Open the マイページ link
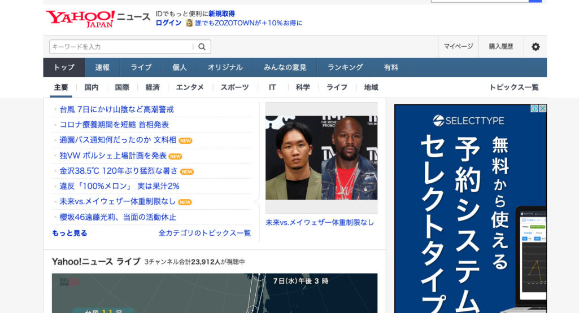Viewport: 579px width, 313px height. point(458,47)
